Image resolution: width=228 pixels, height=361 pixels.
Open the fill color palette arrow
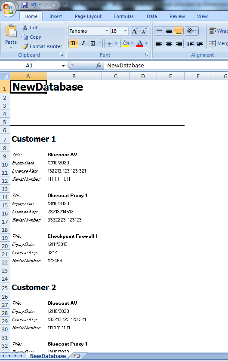[132, 43]
